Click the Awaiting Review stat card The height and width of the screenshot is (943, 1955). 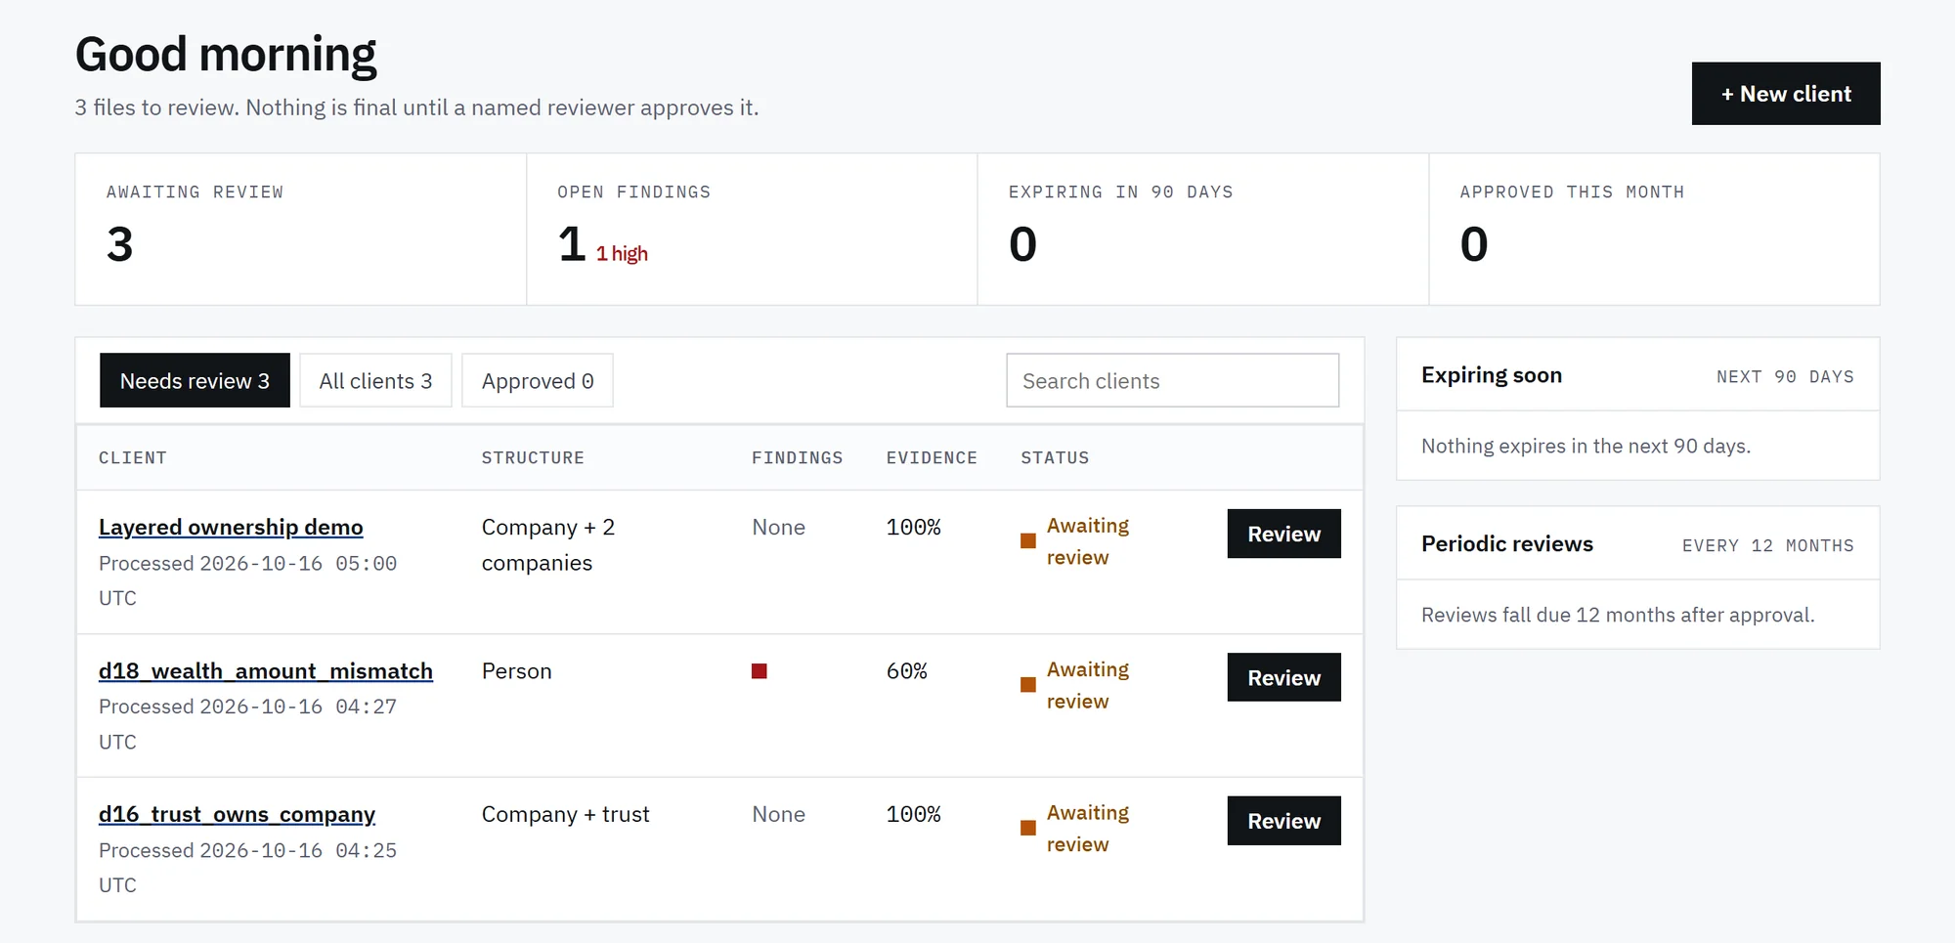tap(301, 229)
